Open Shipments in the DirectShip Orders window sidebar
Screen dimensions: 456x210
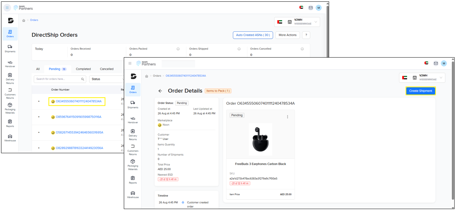click(x=10, y=49)
